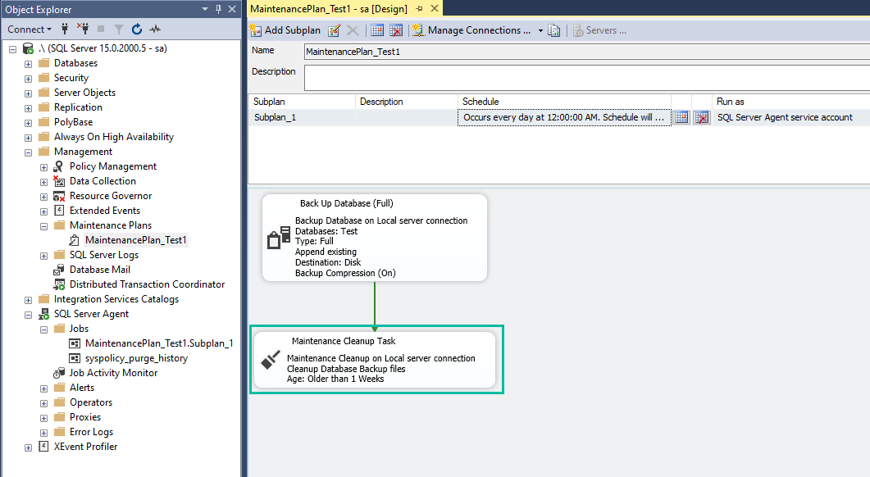Delete the selected subplan using X icon
Image resolution: width=870 pixels, height=477 pixels.
pyautogui.click(x=351, y=30)
